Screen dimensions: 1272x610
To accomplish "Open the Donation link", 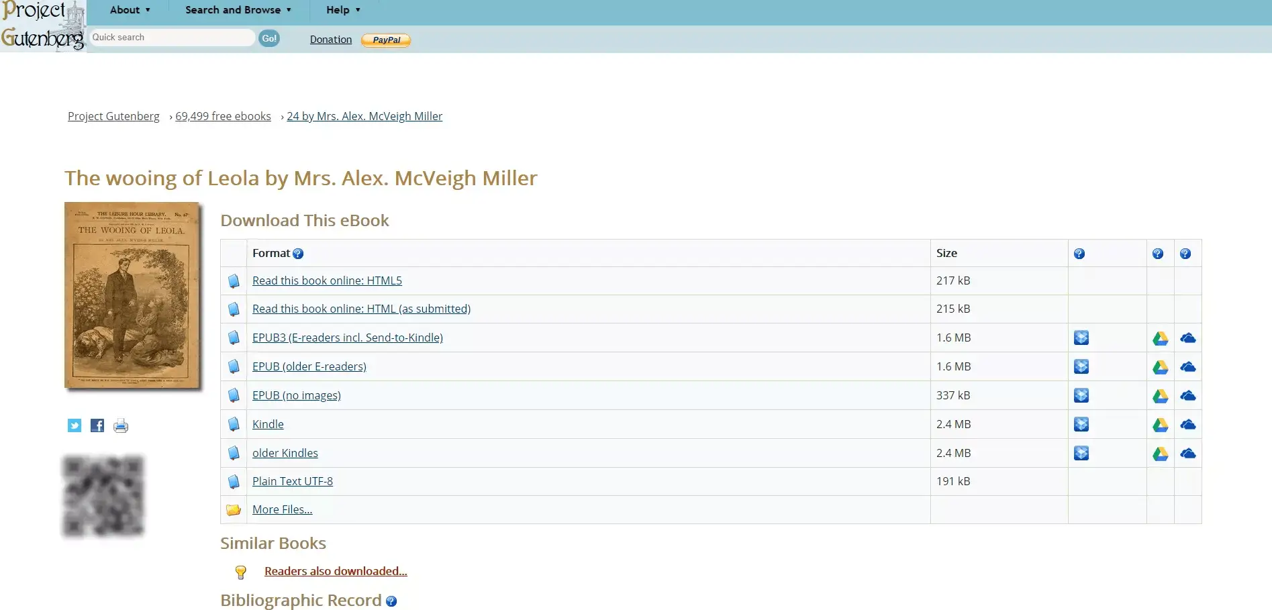I will click(x=331, y=40).
